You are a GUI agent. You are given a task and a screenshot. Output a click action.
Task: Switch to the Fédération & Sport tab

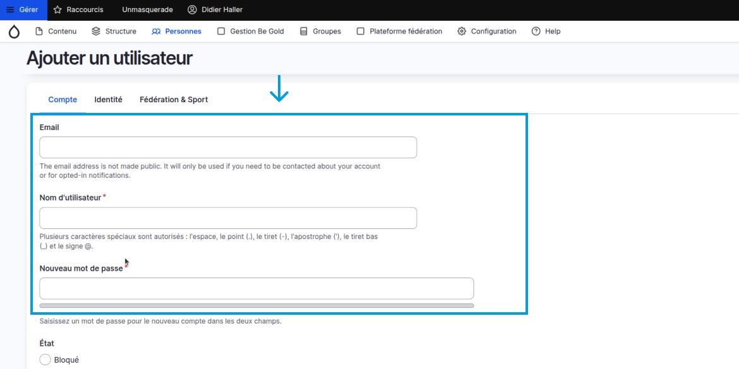(174, 100)
